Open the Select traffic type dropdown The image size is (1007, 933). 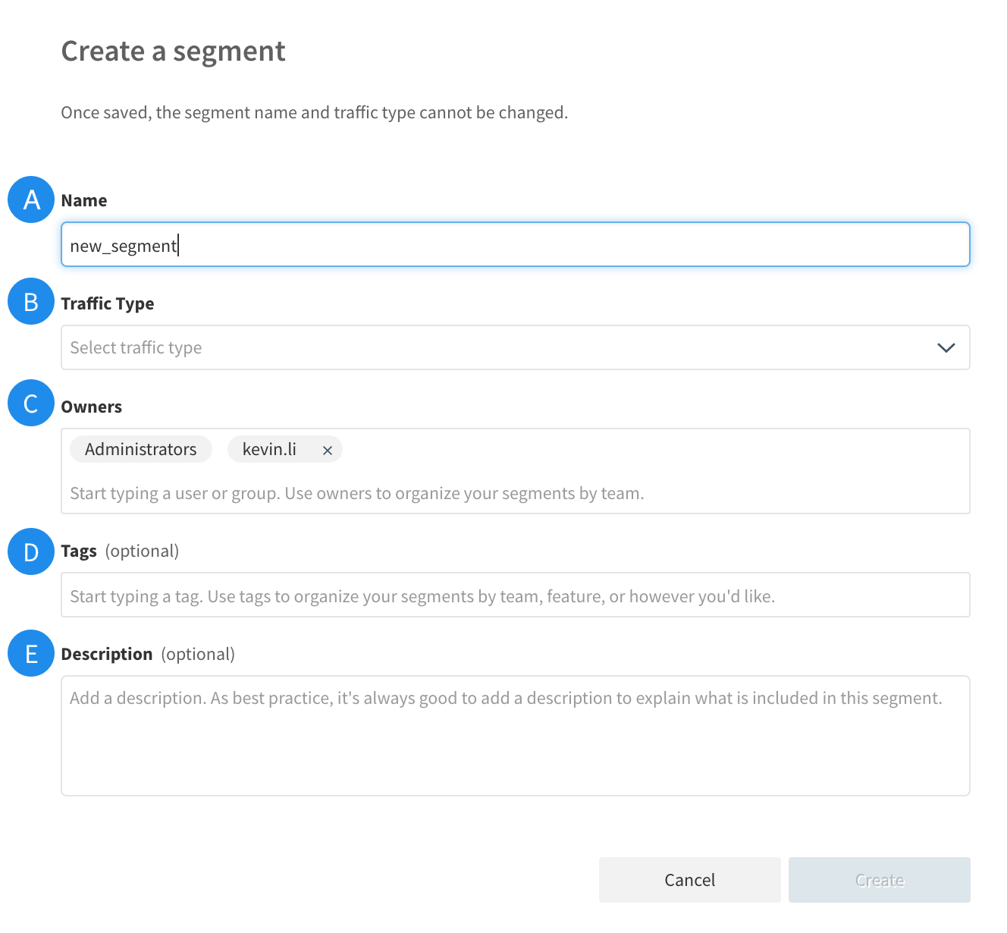point(516,347)
